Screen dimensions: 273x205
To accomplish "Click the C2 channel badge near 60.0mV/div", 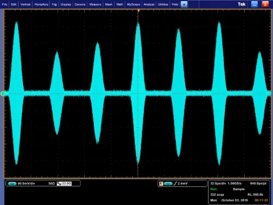I will click(12, 184).
